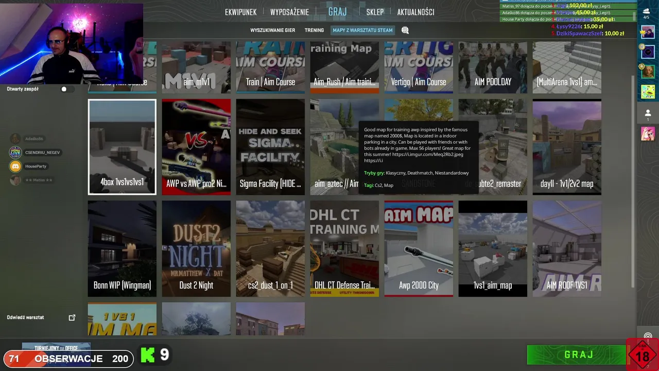The height and width of the screenshot is (371, 659).
Task: Select the dark clock-face friend avatar
Action: click(648, 52)
